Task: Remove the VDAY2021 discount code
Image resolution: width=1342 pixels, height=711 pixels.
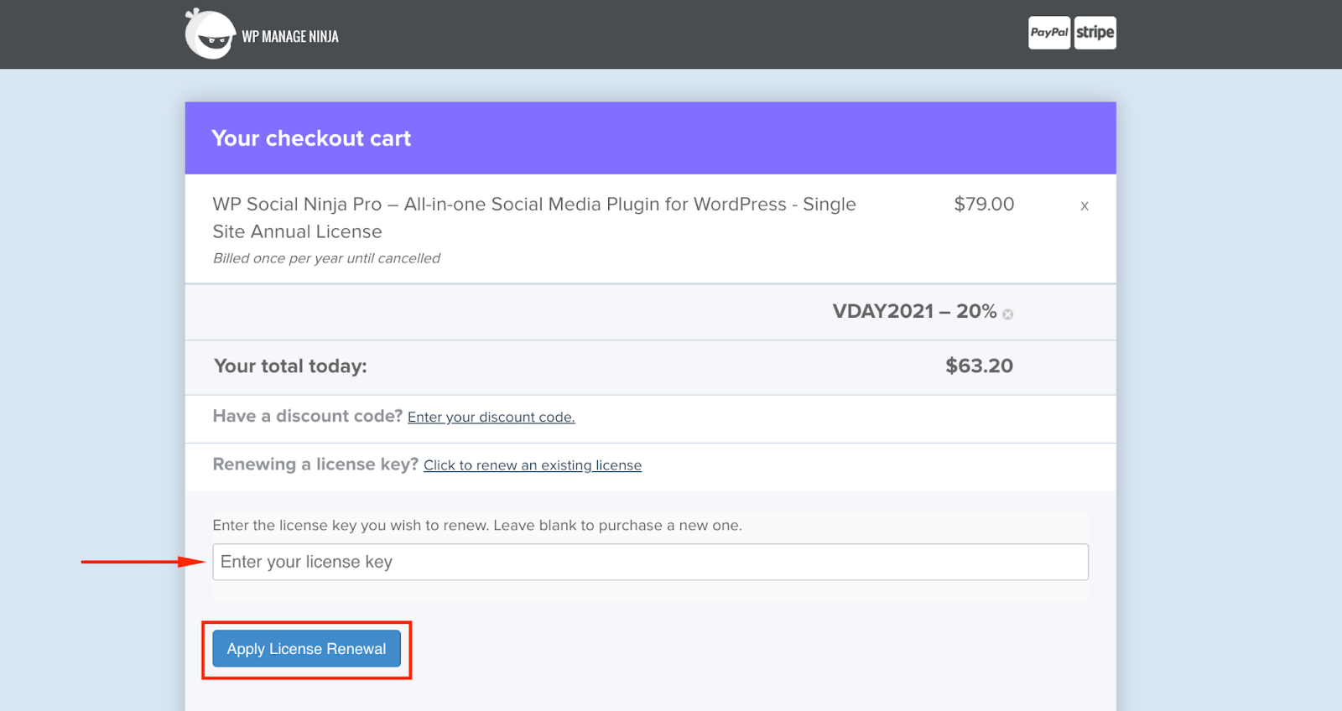Action: [1008, 314]
